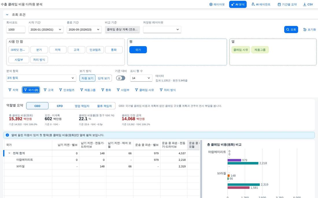Viewport: 318px width, 198px height.
Task: Click purple 979 bar for 아랍에미리트
Action: tap(234, 160)
